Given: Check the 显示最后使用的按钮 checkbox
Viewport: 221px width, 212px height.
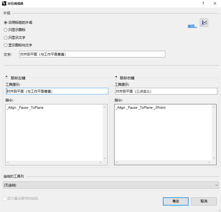Looking at the screenshot, I should click(4, 198).
